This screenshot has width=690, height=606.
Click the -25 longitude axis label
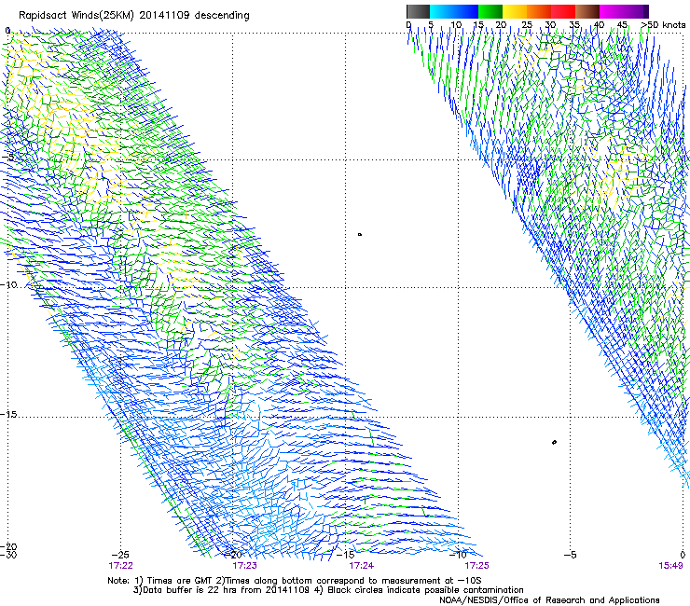119,555
